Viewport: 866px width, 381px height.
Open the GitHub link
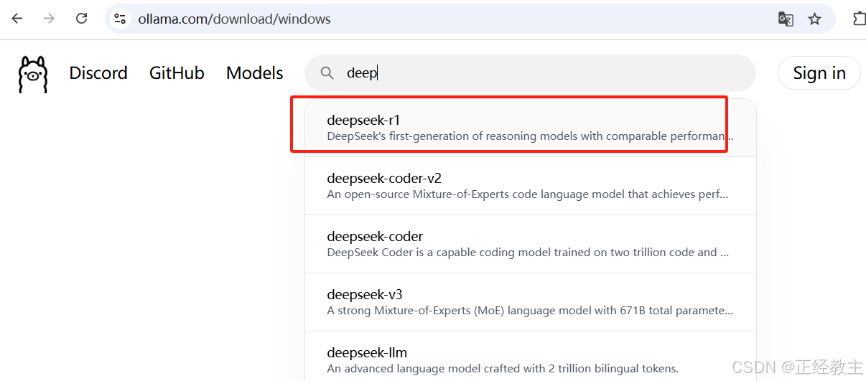click(177, 73)
